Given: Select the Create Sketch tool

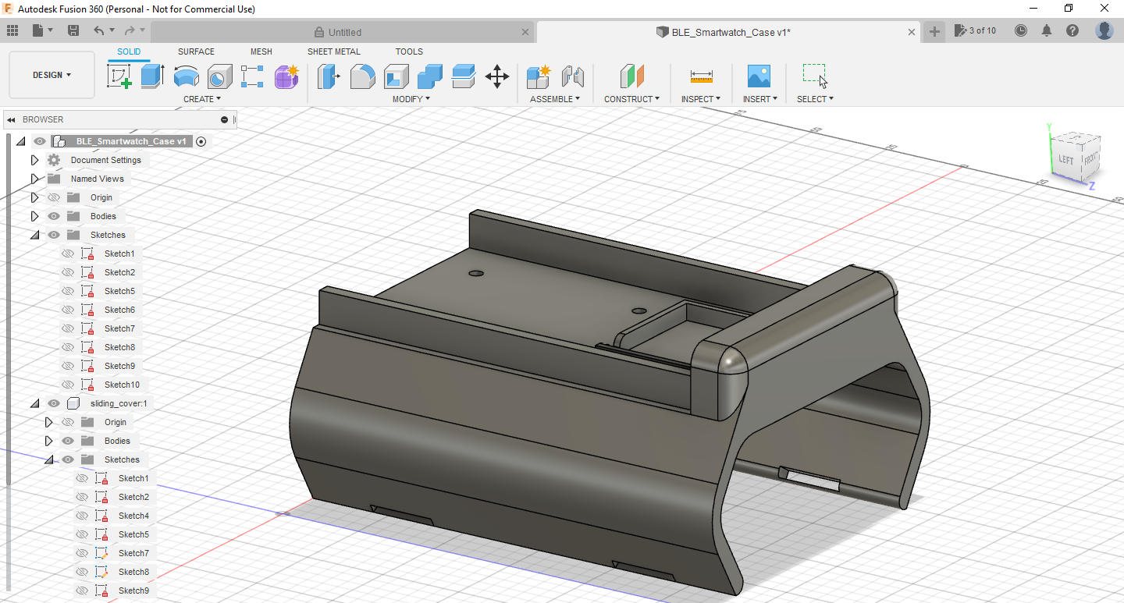Looking at the screenshot, I should tap(119, 76).
